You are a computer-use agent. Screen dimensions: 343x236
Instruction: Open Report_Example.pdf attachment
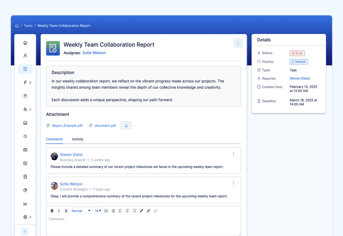coord(67,126)
